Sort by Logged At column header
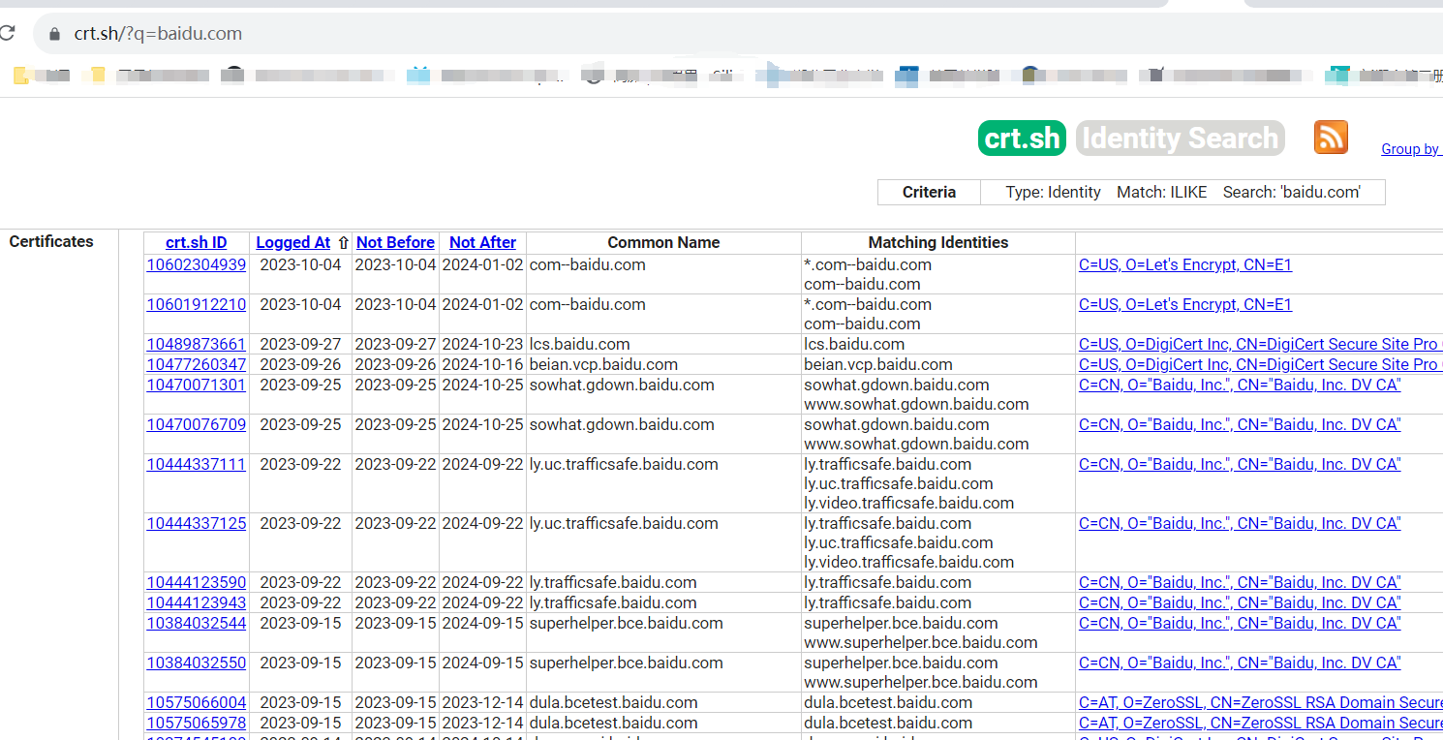 293,242
